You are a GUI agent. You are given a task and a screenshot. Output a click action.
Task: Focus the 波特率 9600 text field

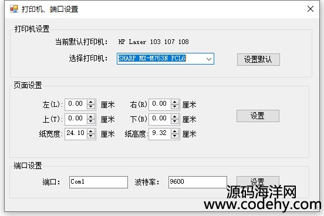(x=198, y=182)
